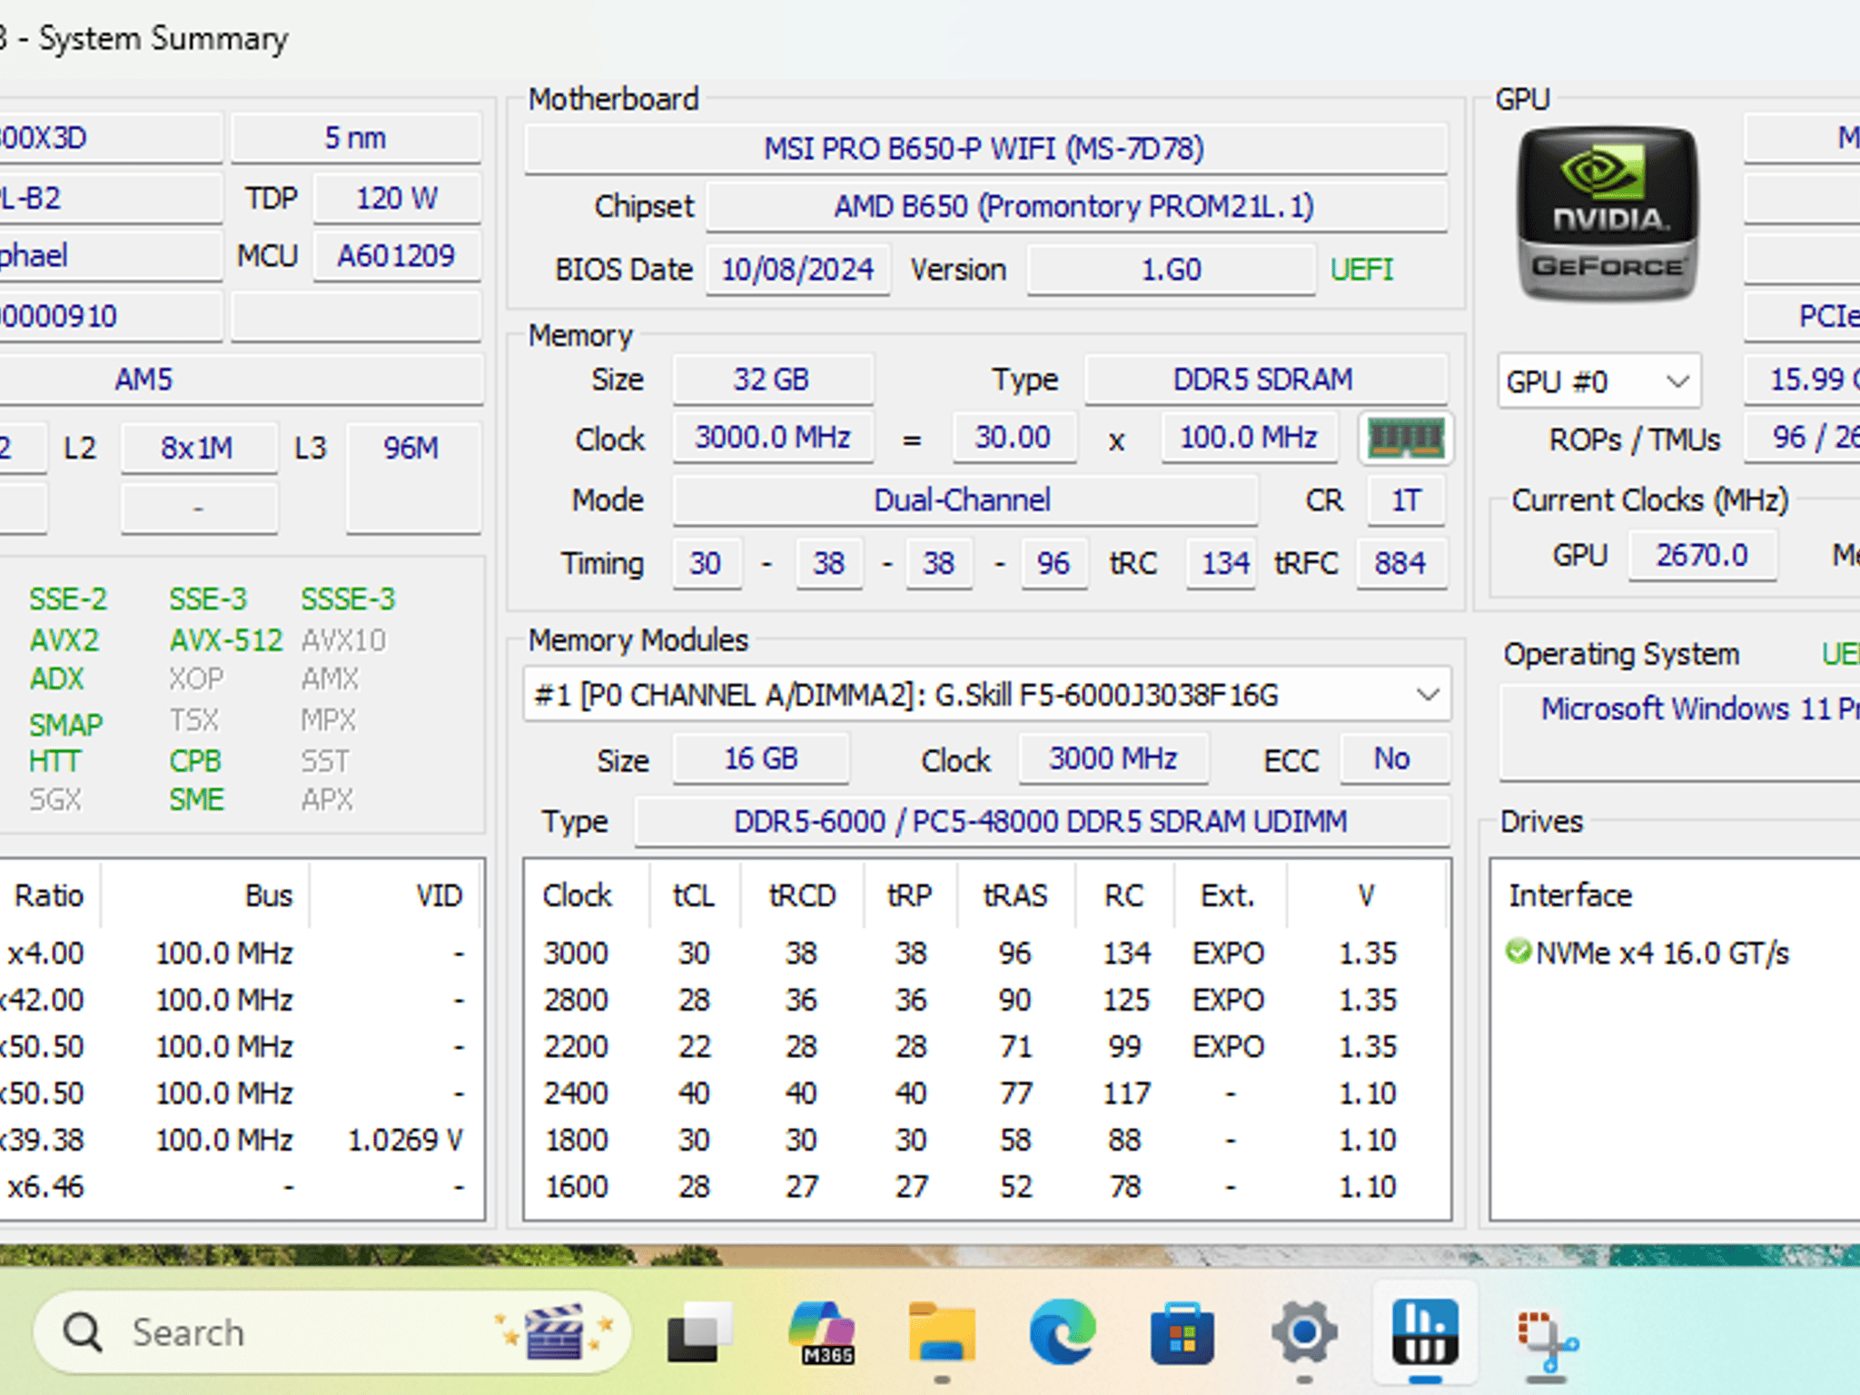Viewport: 1860px width, 1395px height.
Task: Click the module clock 3000 MHz field
Action: [x=1113, y=758]
